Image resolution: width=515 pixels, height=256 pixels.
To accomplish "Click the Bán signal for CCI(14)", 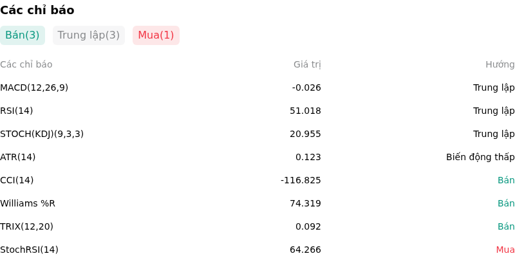I will coord(506,180).
